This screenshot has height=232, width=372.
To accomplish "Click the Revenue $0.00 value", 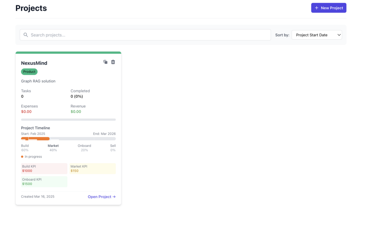I will (x=76, y=112).
